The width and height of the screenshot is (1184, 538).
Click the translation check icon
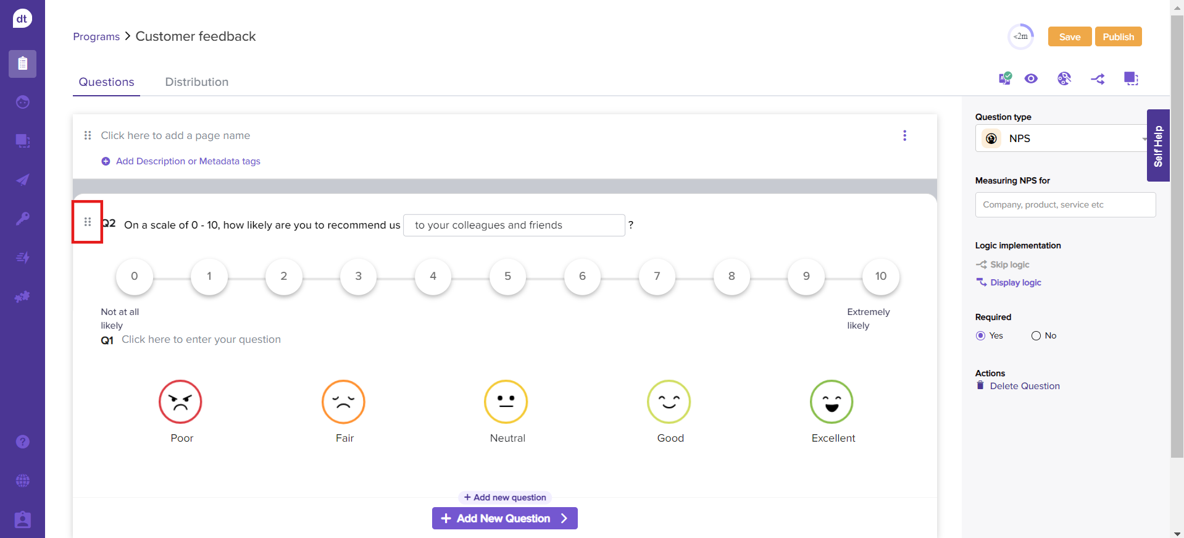1005,78
